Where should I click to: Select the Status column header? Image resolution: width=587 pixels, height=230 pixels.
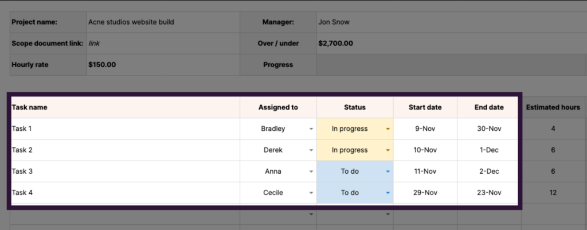tap(355, 107)
